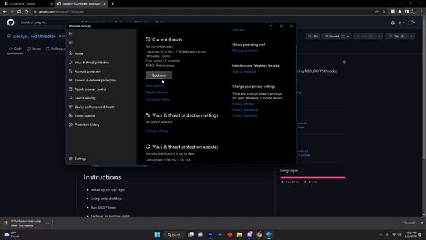This screenshot has height=240, width=426.
Task: Open the repository About settings gear
Action: pyautogui.click(x=344, y=62)
